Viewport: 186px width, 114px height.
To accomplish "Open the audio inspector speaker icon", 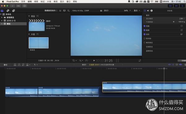I will [148, 11].
